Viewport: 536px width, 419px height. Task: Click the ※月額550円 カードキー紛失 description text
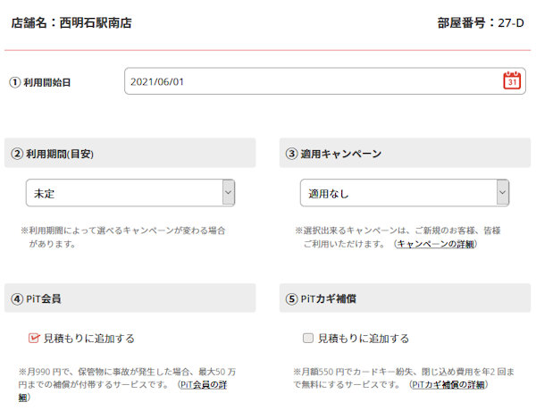click(404, 378)
